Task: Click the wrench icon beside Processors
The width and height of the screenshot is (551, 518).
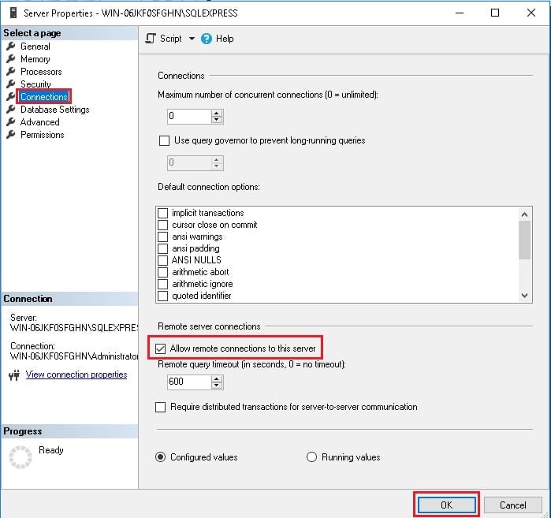Action: [x=11, y=71]
